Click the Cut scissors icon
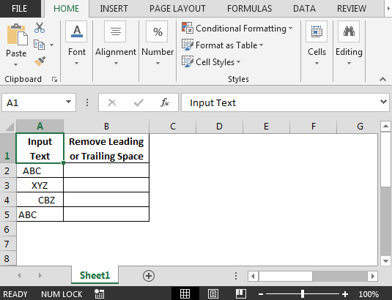The width and height of the screenshot is (392, 300). [x=40, y=28]
